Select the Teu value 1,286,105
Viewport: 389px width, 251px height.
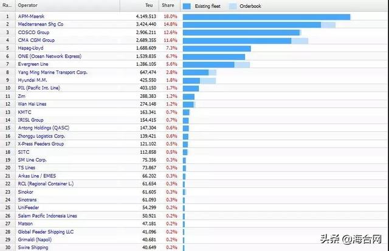coord(146,64)
